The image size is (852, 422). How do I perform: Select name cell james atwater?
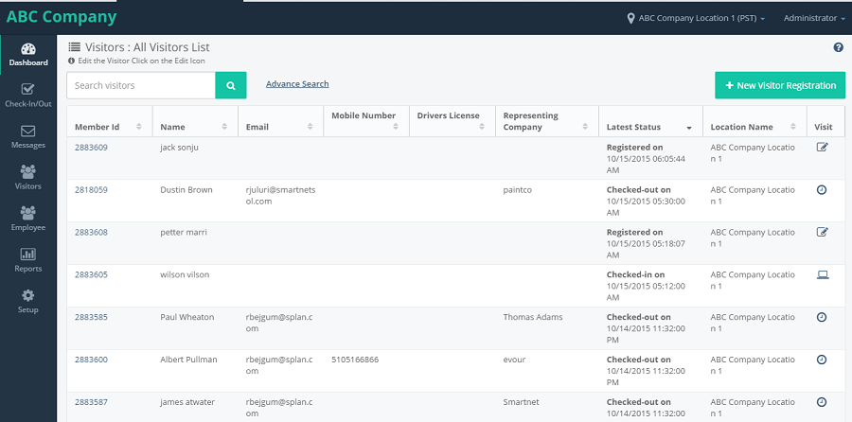(x=187, y=402)
